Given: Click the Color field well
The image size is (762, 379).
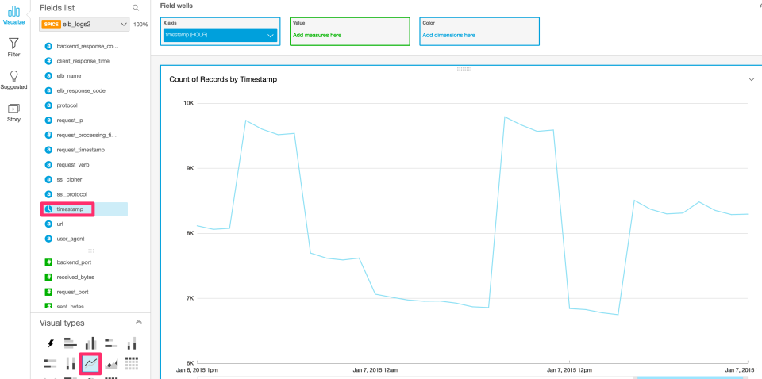Looking at the screenshot, I should tap(479, 32).
